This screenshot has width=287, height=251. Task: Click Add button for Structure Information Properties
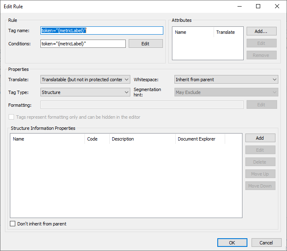pos(260,138)
